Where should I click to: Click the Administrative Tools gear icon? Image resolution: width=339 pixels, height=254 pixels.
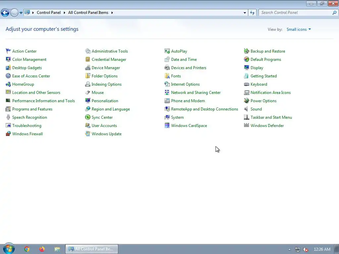(x=87, y=51)
